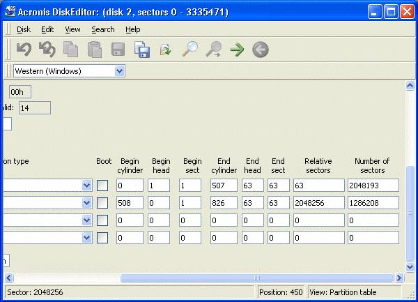
Task: Click the Number of sectors column header
Action: tap(372, 166)
